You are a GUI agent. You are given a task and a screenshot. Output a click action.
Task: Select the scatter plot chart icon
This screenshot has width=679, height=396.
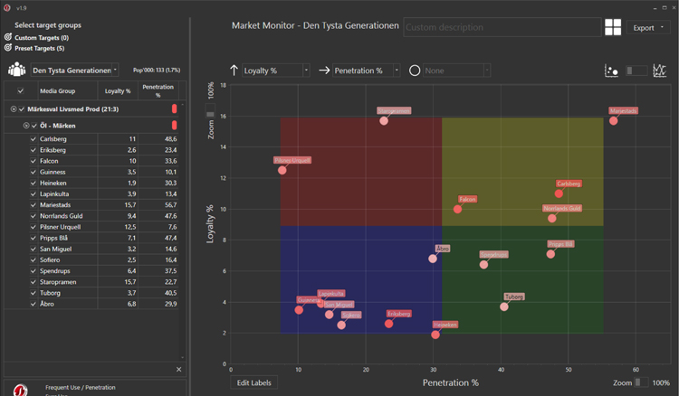pyautogui.click(x=611, y=71)
